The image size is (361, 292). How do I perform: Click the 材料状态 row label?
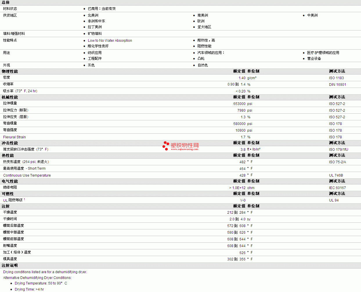tap(10, 9)
